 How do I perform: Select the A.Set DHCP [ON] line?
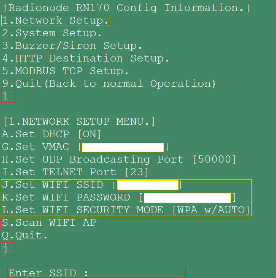click(x=51, y=134)
